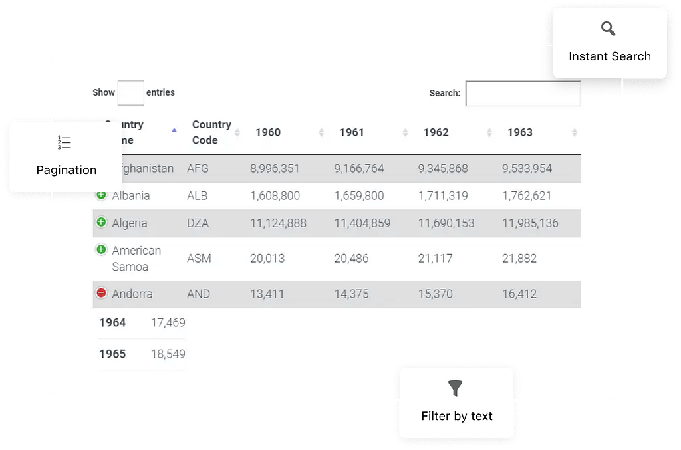This screenshot has width=681, height=450.
Task: Click the Pagination numbered list icon
Action: pos(65,143)
